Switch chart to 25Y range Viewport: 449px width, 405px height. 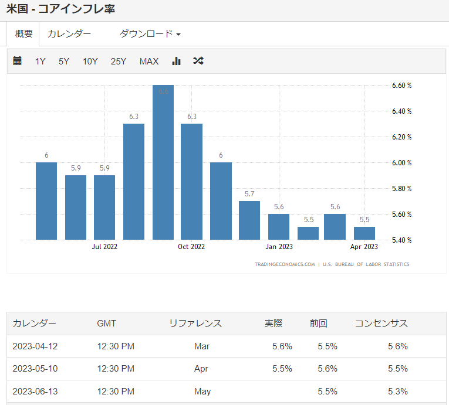(119, 61)
